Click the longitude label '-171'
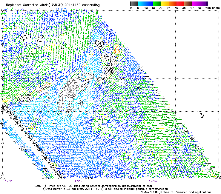The height and width of the screenshot is (194, 221). [x=132, y=178]
